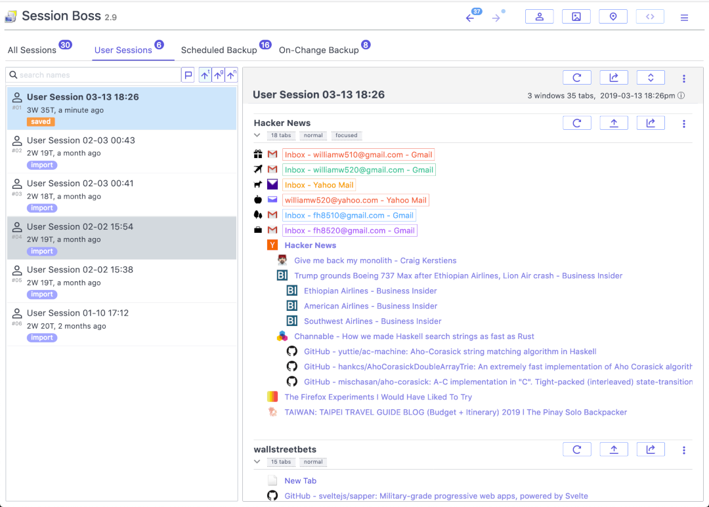The width and height of the screenshot is (709, 507).
Task: Restore the wallstreetbets window
Action: tap(577, 450)
